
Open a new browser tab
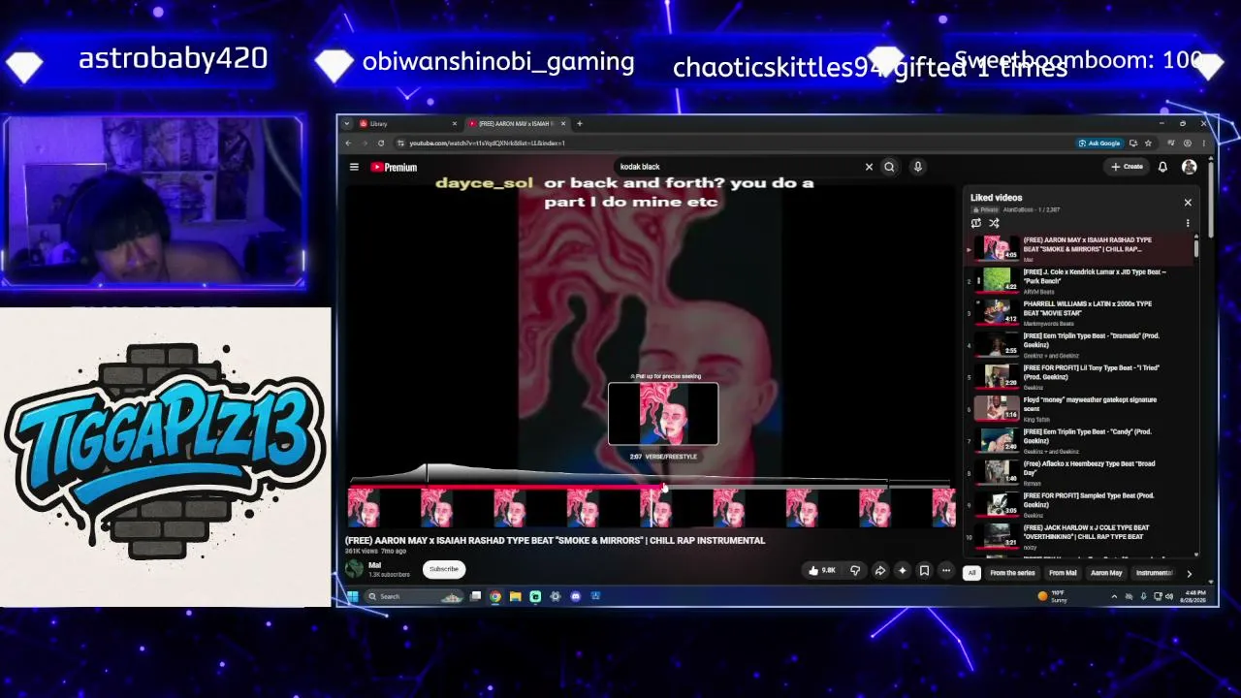(580, 123)
